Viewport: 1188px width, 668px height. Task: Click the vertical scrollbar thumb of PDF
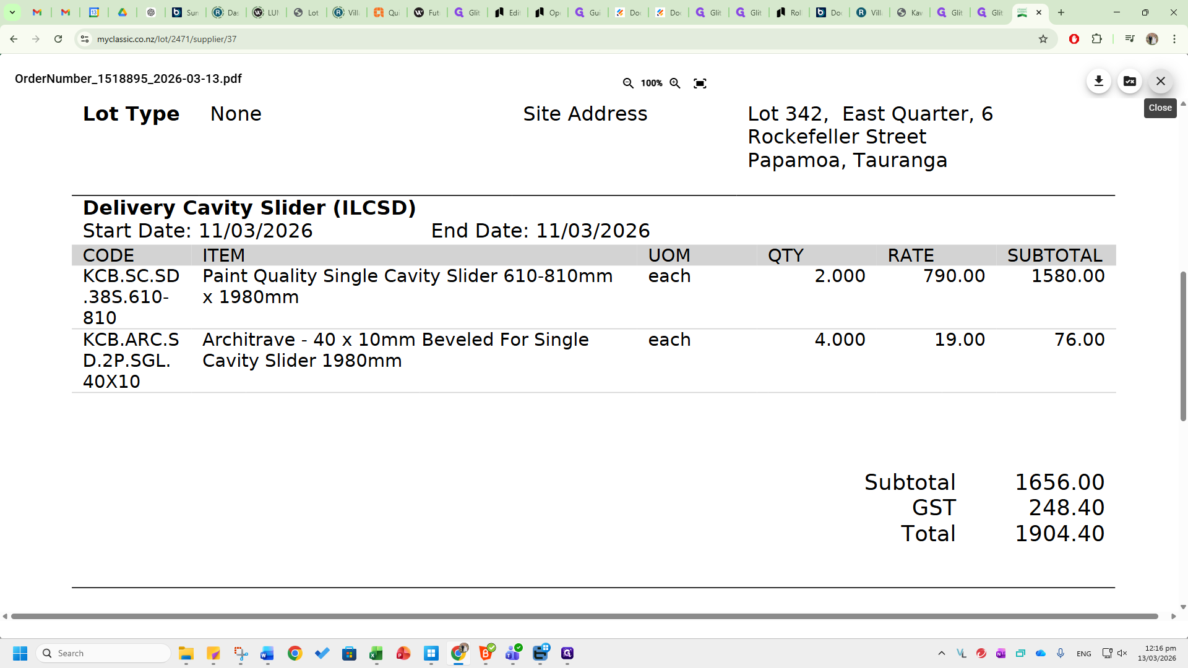[x=1183, y=346]
